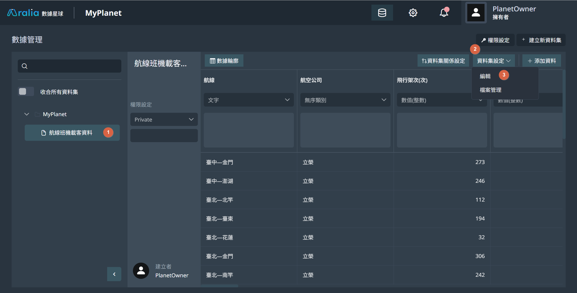The height and width of the screenshot is (293, 577).
Task: Click the value 246 cell
Action: (x=442, y=181)
